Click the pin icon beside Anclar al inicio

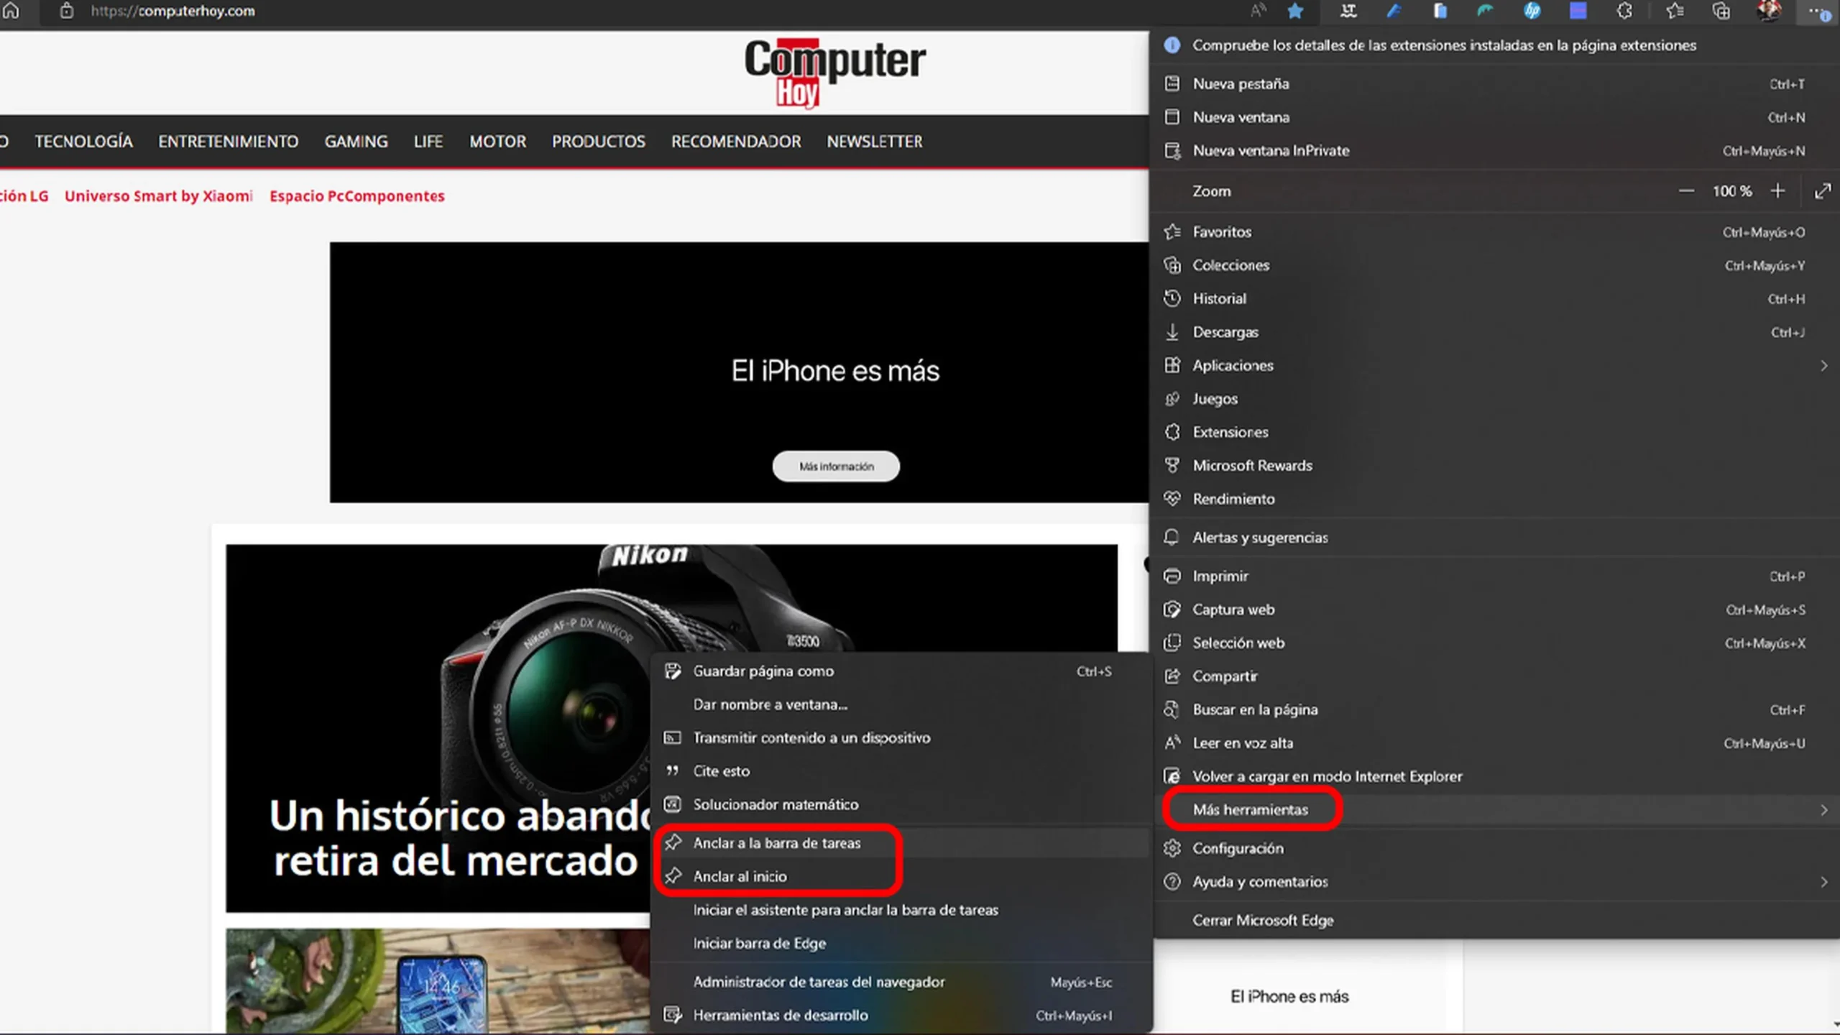[673, 876]
